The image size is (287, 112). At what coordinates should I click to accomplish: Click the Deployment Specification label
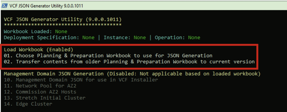pyautogui.click(x=42, y=38)
